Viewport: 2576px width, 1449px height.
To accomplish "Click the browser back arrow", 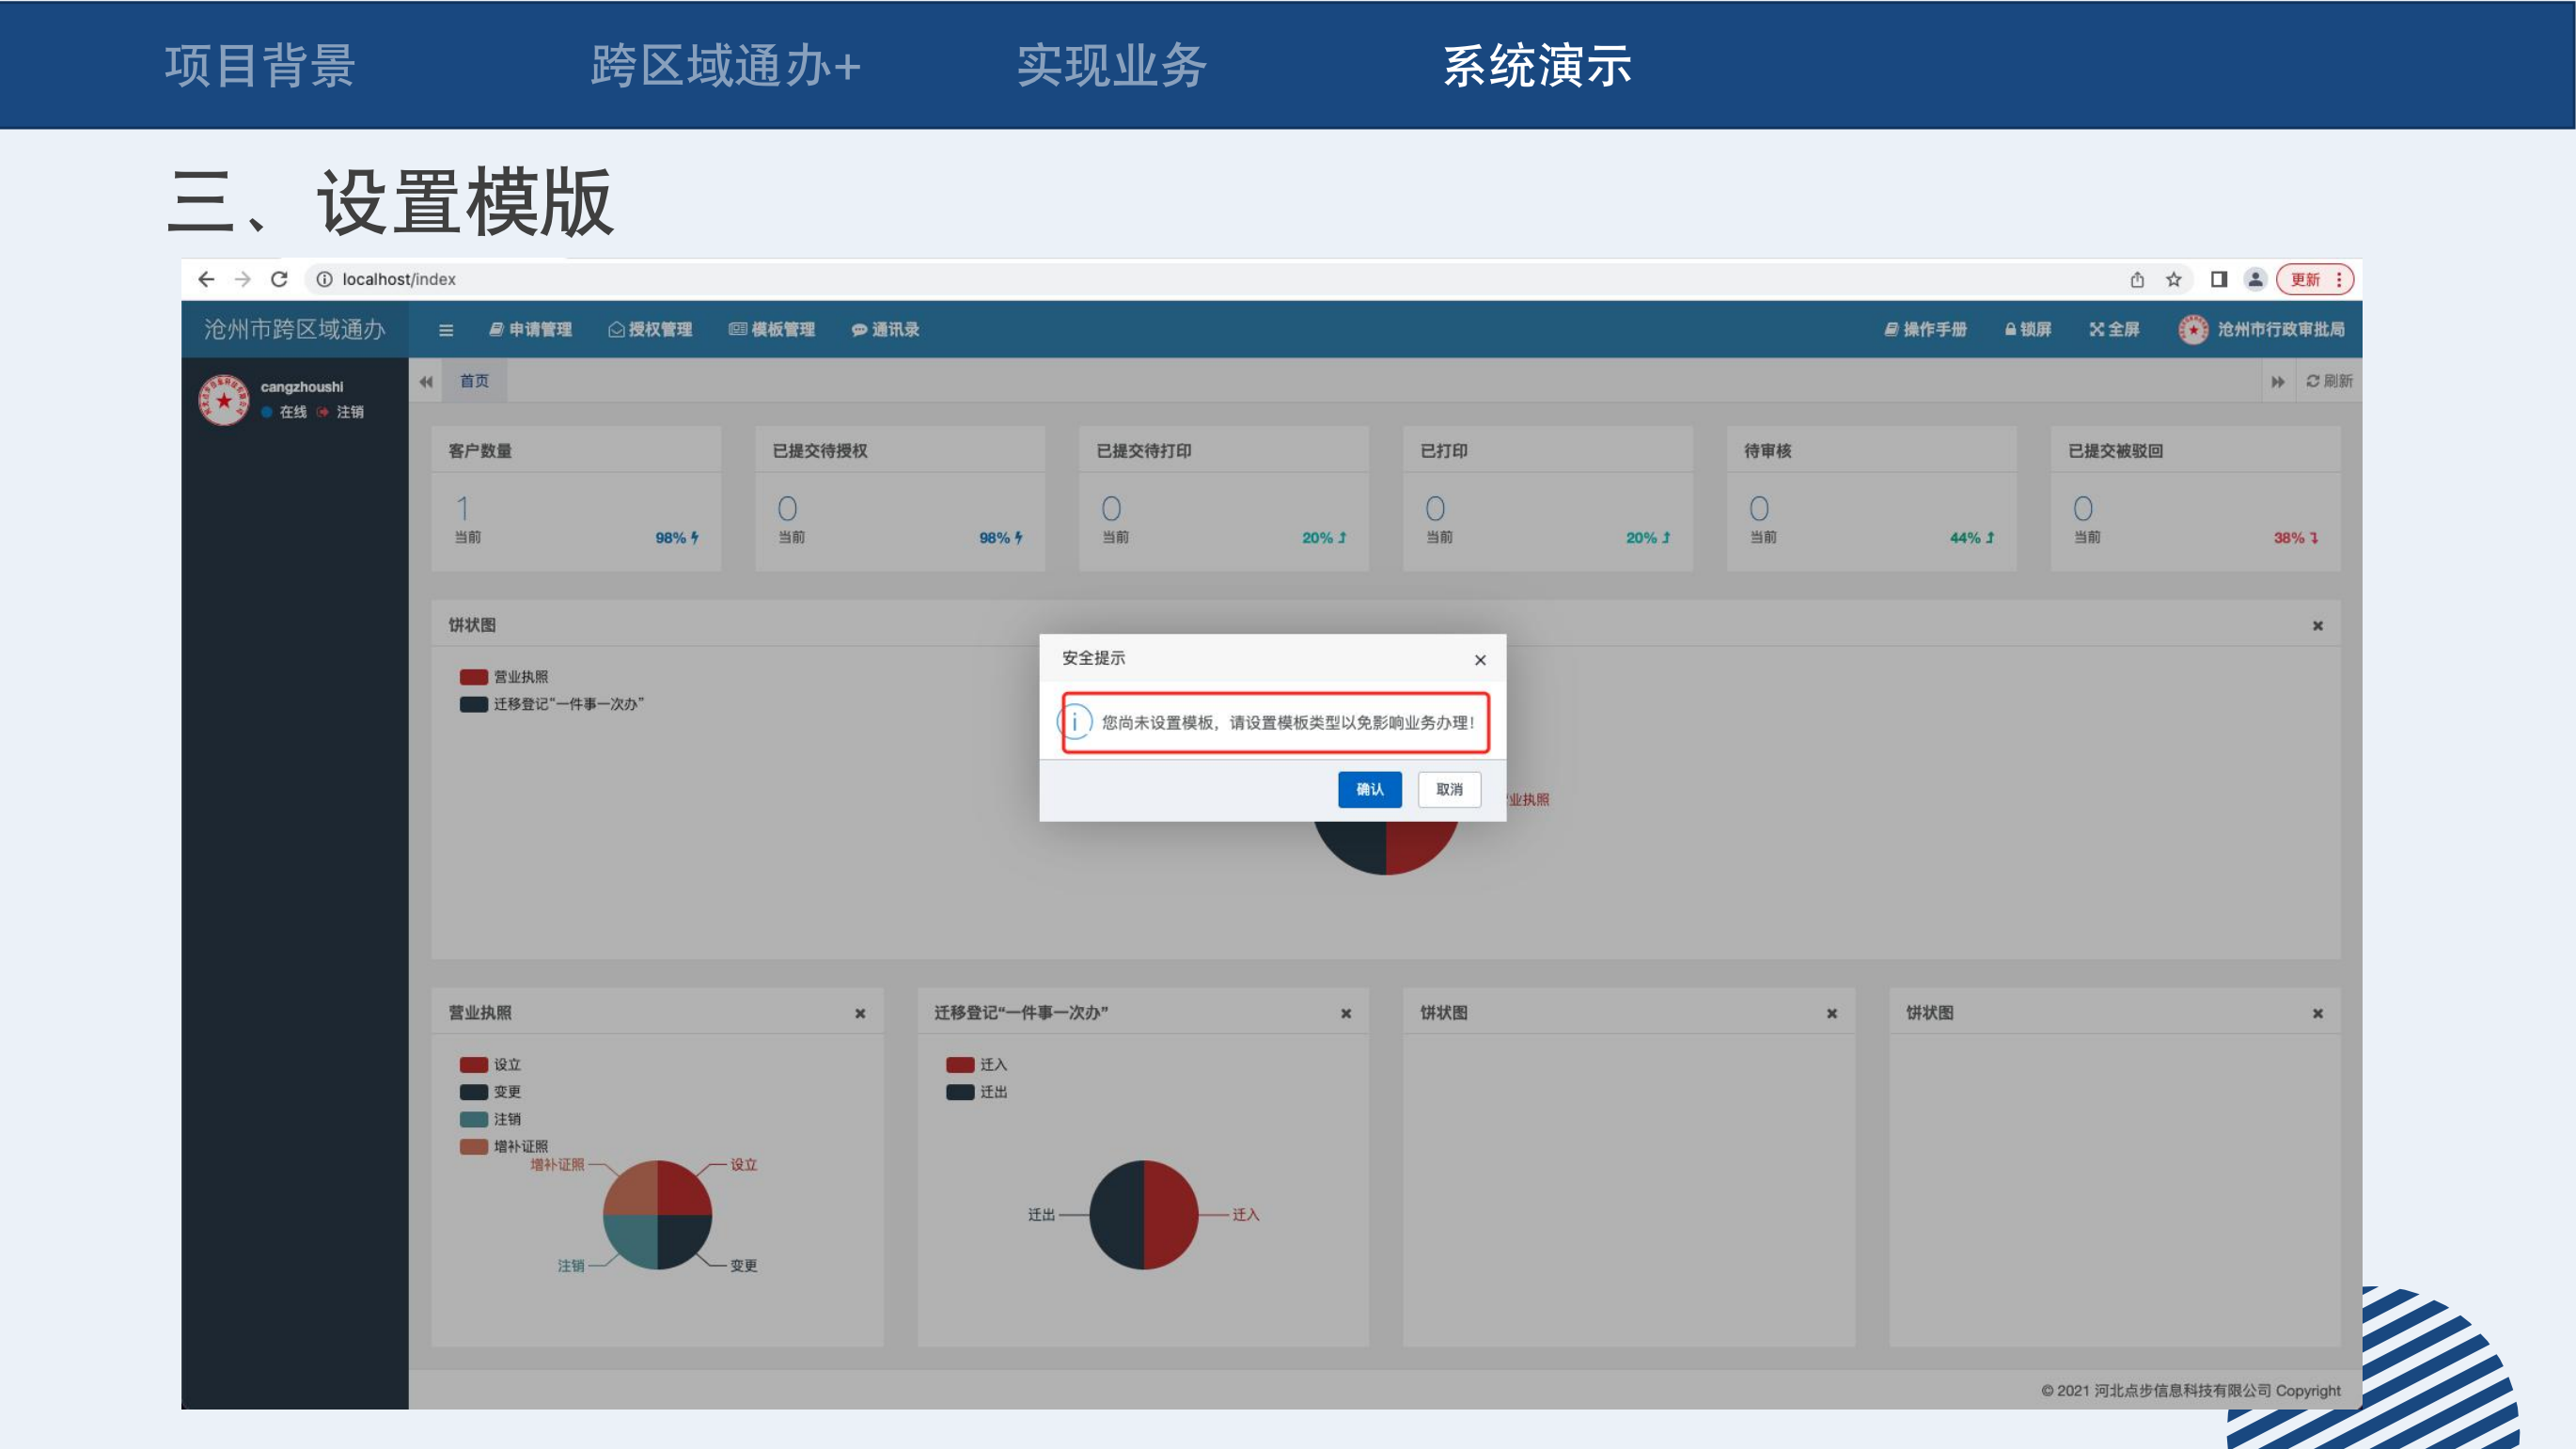I will click(206, 279).
